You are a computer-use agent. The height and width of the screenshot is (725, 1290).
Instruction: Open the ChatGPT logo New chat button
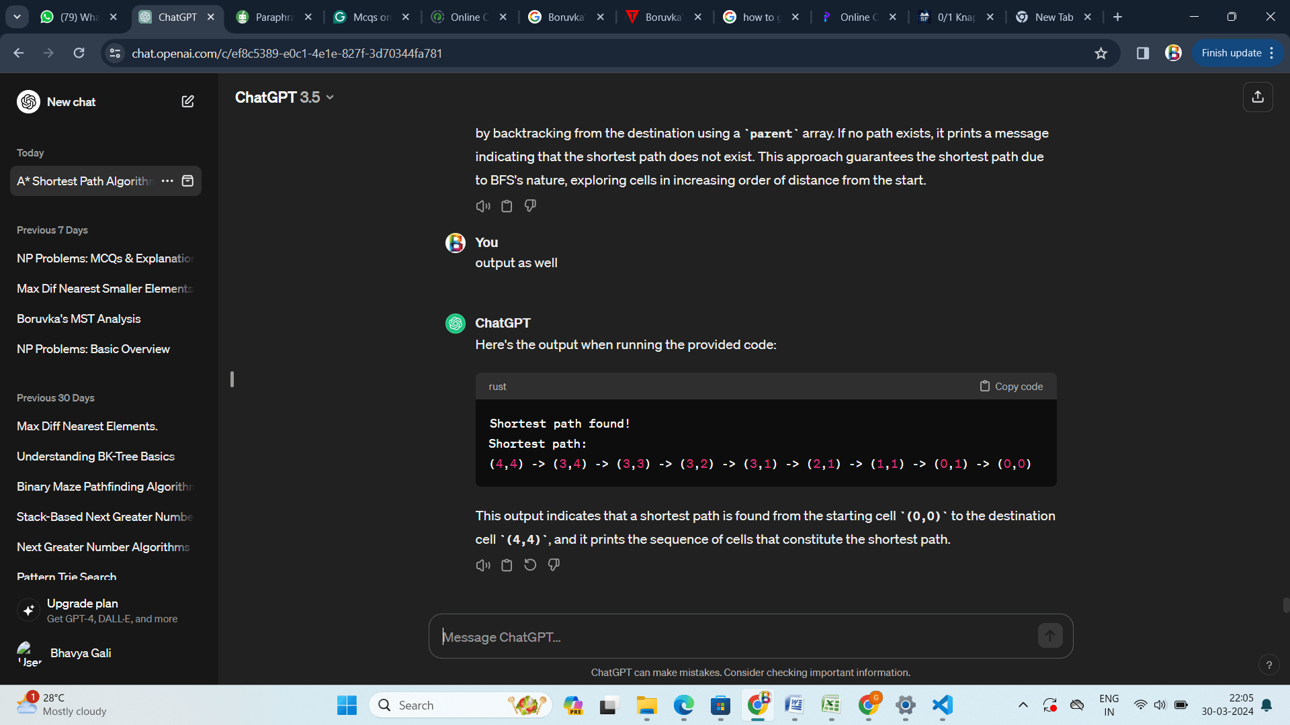click(57, 101)
